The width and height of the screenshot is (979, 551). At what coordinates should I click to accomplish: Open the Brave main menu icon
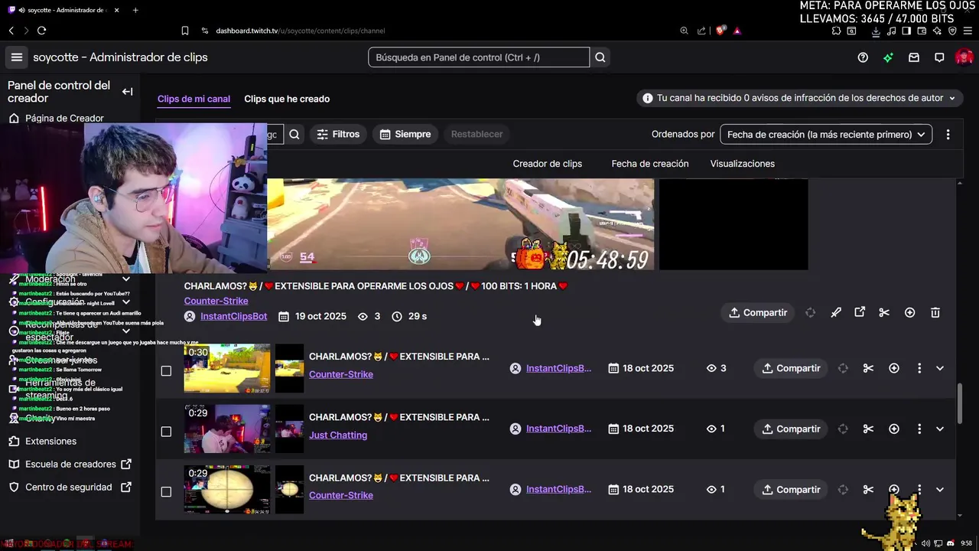click(967, 31)
